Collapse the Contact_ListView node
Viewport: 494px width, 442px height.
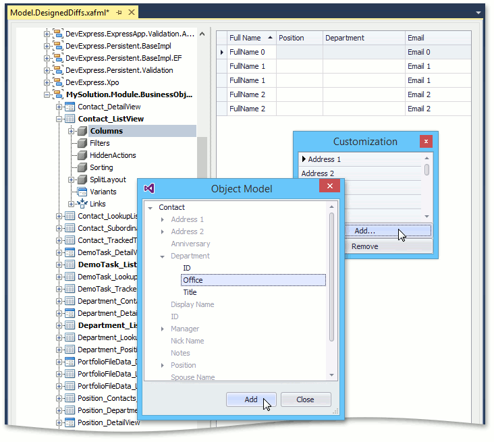point(59,119)
